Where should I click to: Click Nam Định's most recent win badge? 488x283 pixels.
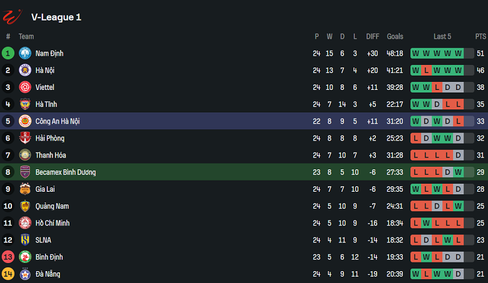click(x=459, y=54)
